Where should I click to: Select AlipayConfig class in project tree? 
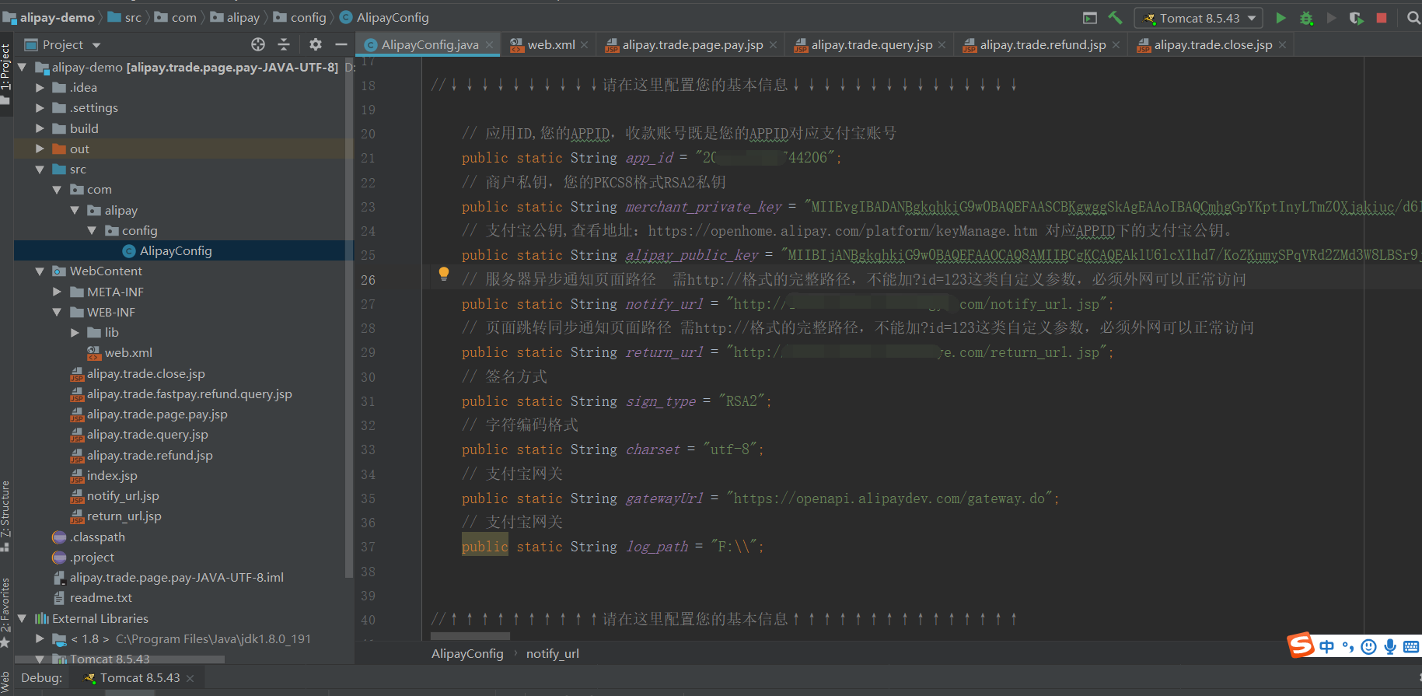click(176, 250)
